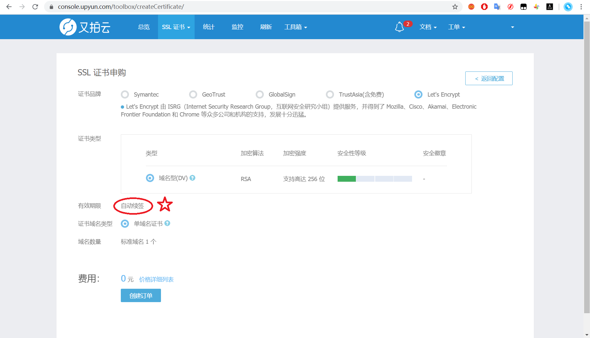
Task: Click the black two-eyed extension icon
Action: click(x=523, y=7)
